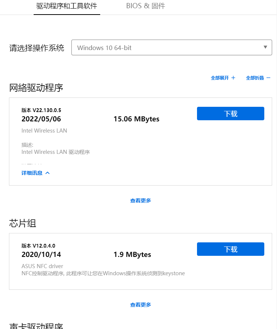
Task: Click the version V22.130.0.5 label
Action: click(x=41, y=110)
